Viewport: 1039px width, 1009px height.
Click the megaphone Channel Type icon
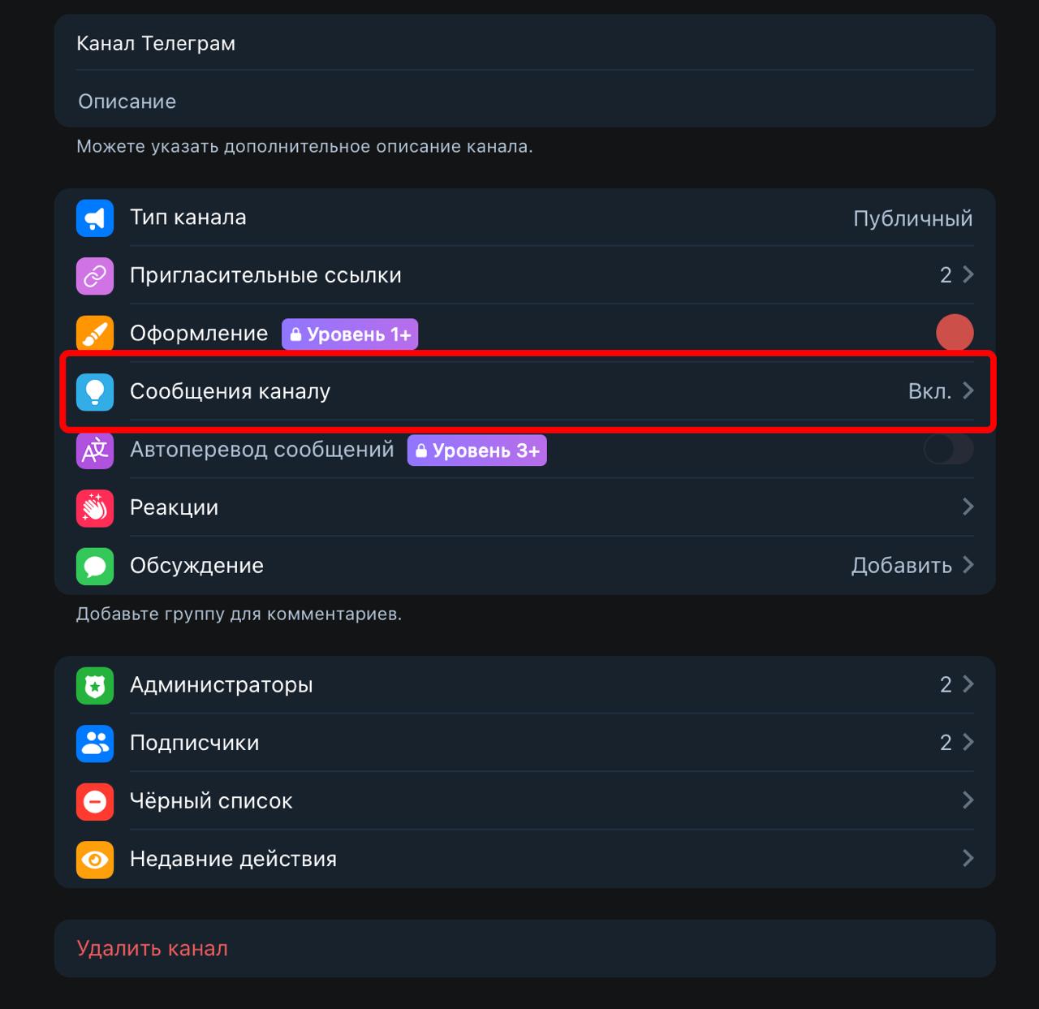(95, 218)
